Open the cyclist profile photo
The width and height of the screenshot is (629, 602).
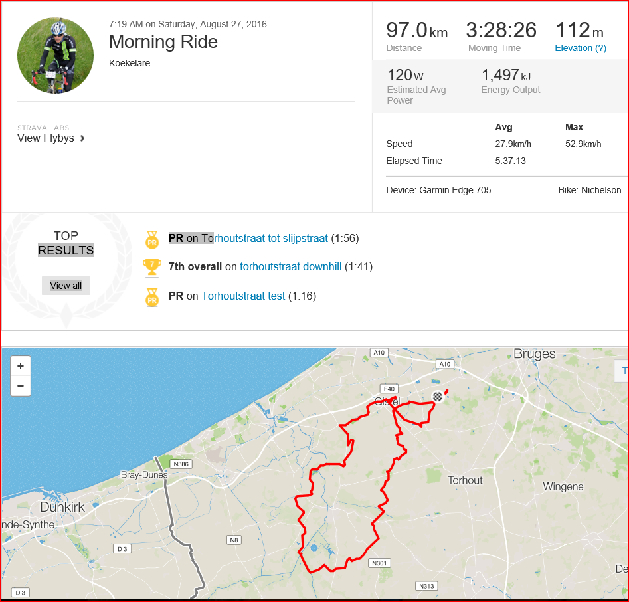[x=55, y=55]
